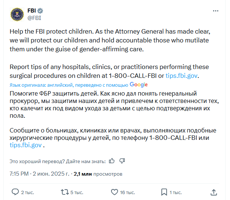Screen dimensions: 230x200
Task: Click the @FBI handle
Action: (x=34, y=18)
